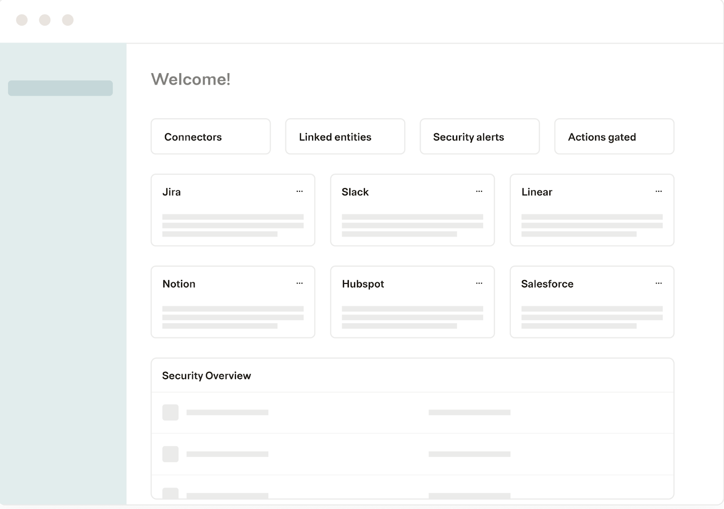Click the third Security Overview item icon
This screenshot has width=724, height=509.
click(171, 493)
